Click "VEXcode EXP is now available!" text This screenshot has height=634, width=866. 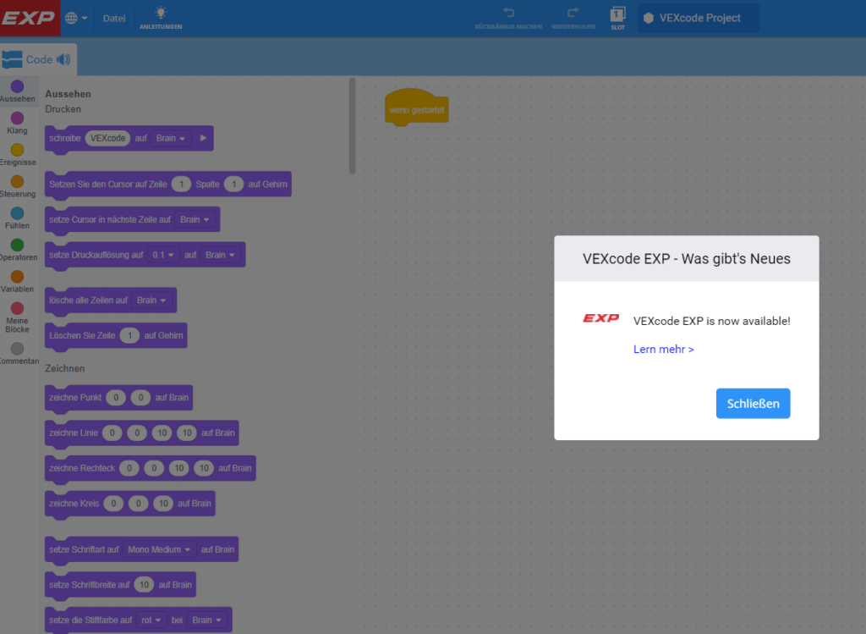711,321
